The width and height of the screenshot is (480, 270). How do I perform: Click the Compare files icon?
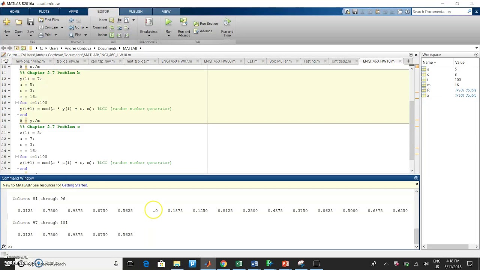(41, 27)
